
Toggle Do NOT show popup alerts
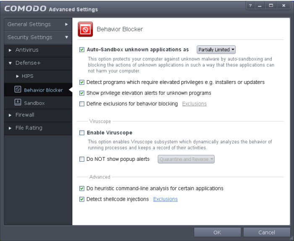[x=82, y=160]
